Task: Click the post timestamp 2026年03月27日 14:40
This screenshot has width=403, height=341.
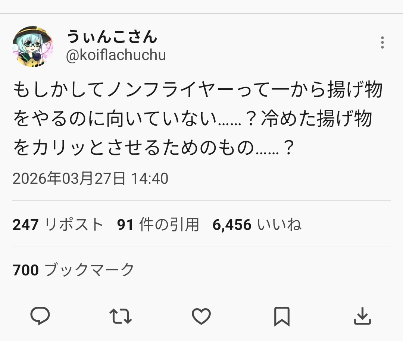Action: coord(90,179)
